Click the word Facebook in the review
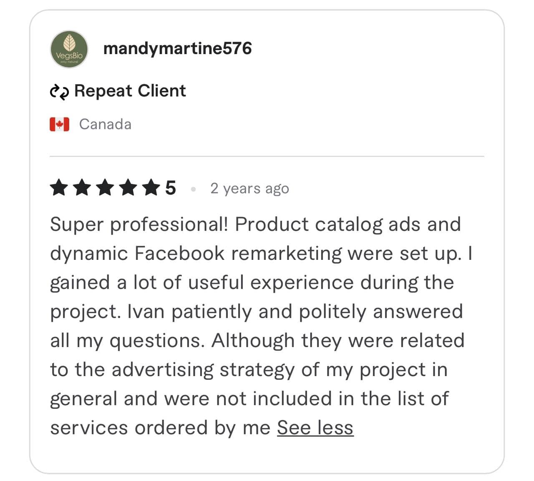Viewport: 534px width, 481px height. click(x=179, y=254)
